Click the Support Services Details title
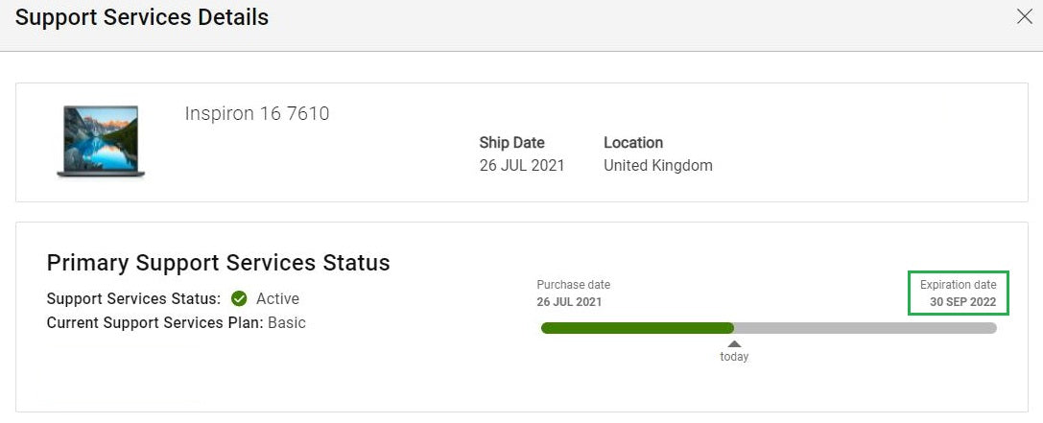Image resolution: width=1043 pixels, height=423 pixels. pyautogui.click(x=142, y=17)
